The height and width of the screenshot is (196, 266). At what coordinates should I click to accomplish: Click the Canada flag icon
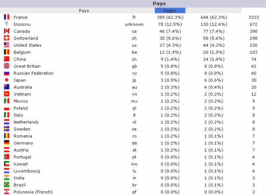click(x=7, y=31)
